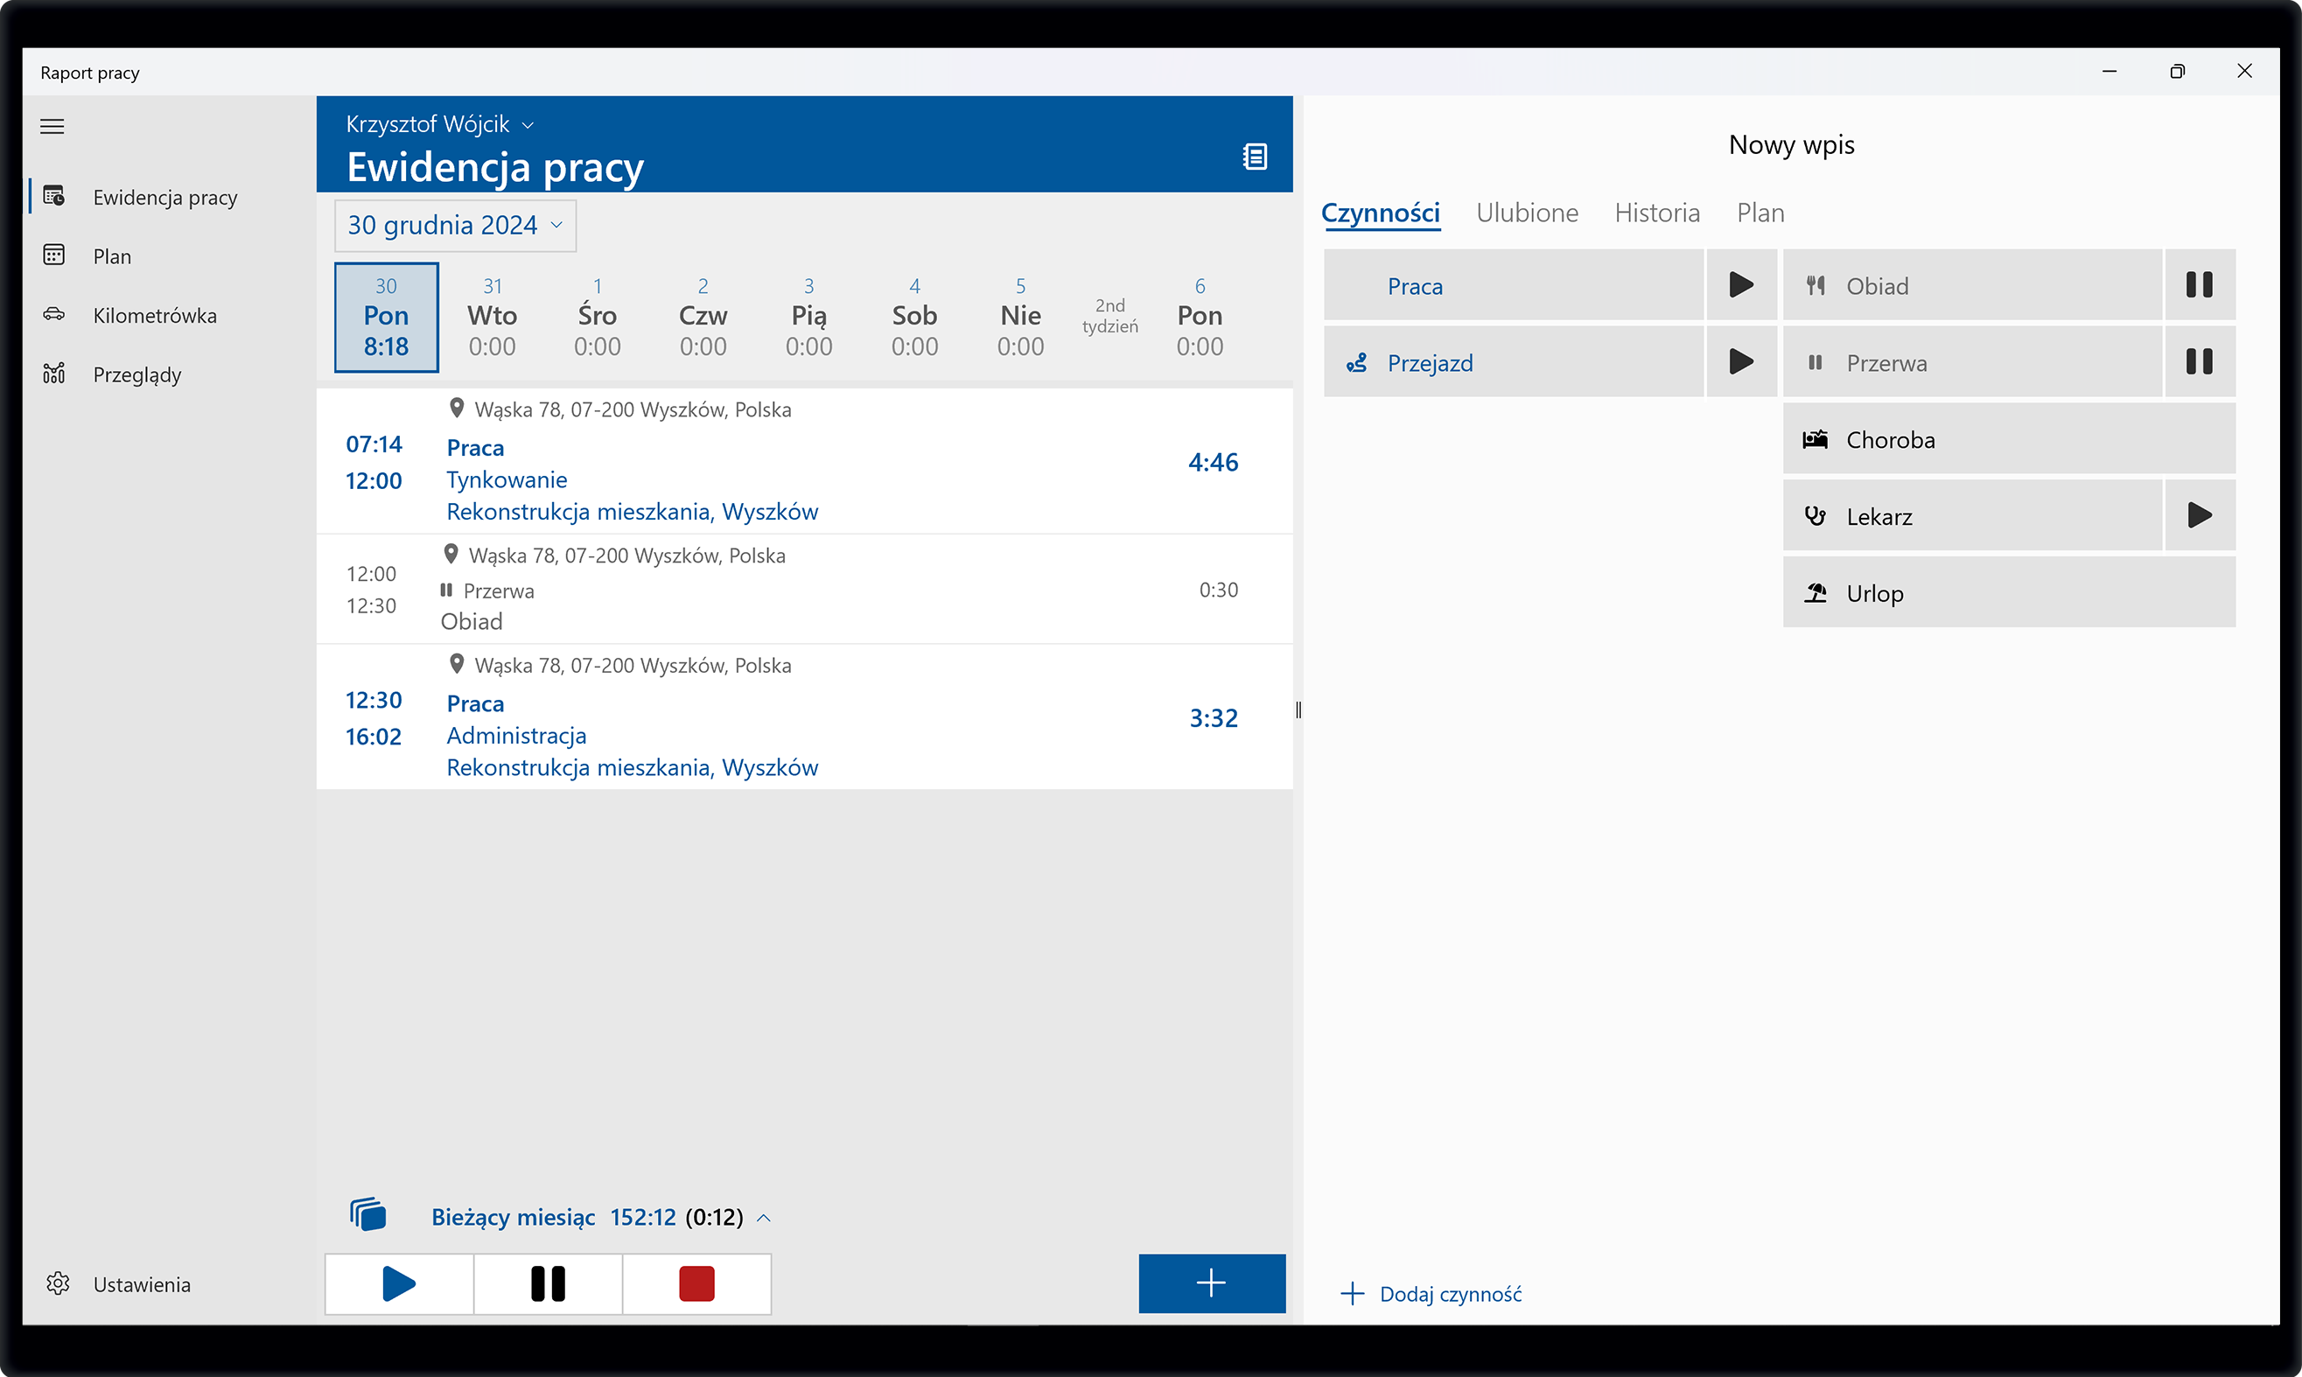Start the Lekarz activity play button
This screenshot has height=1377, width=2302.
pyautogui.click(x=2199, y=516)
